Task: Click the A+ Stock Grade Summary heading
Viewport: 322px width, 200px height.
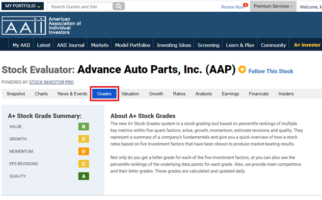Action: pyautogui.click(x=45, y=116)
